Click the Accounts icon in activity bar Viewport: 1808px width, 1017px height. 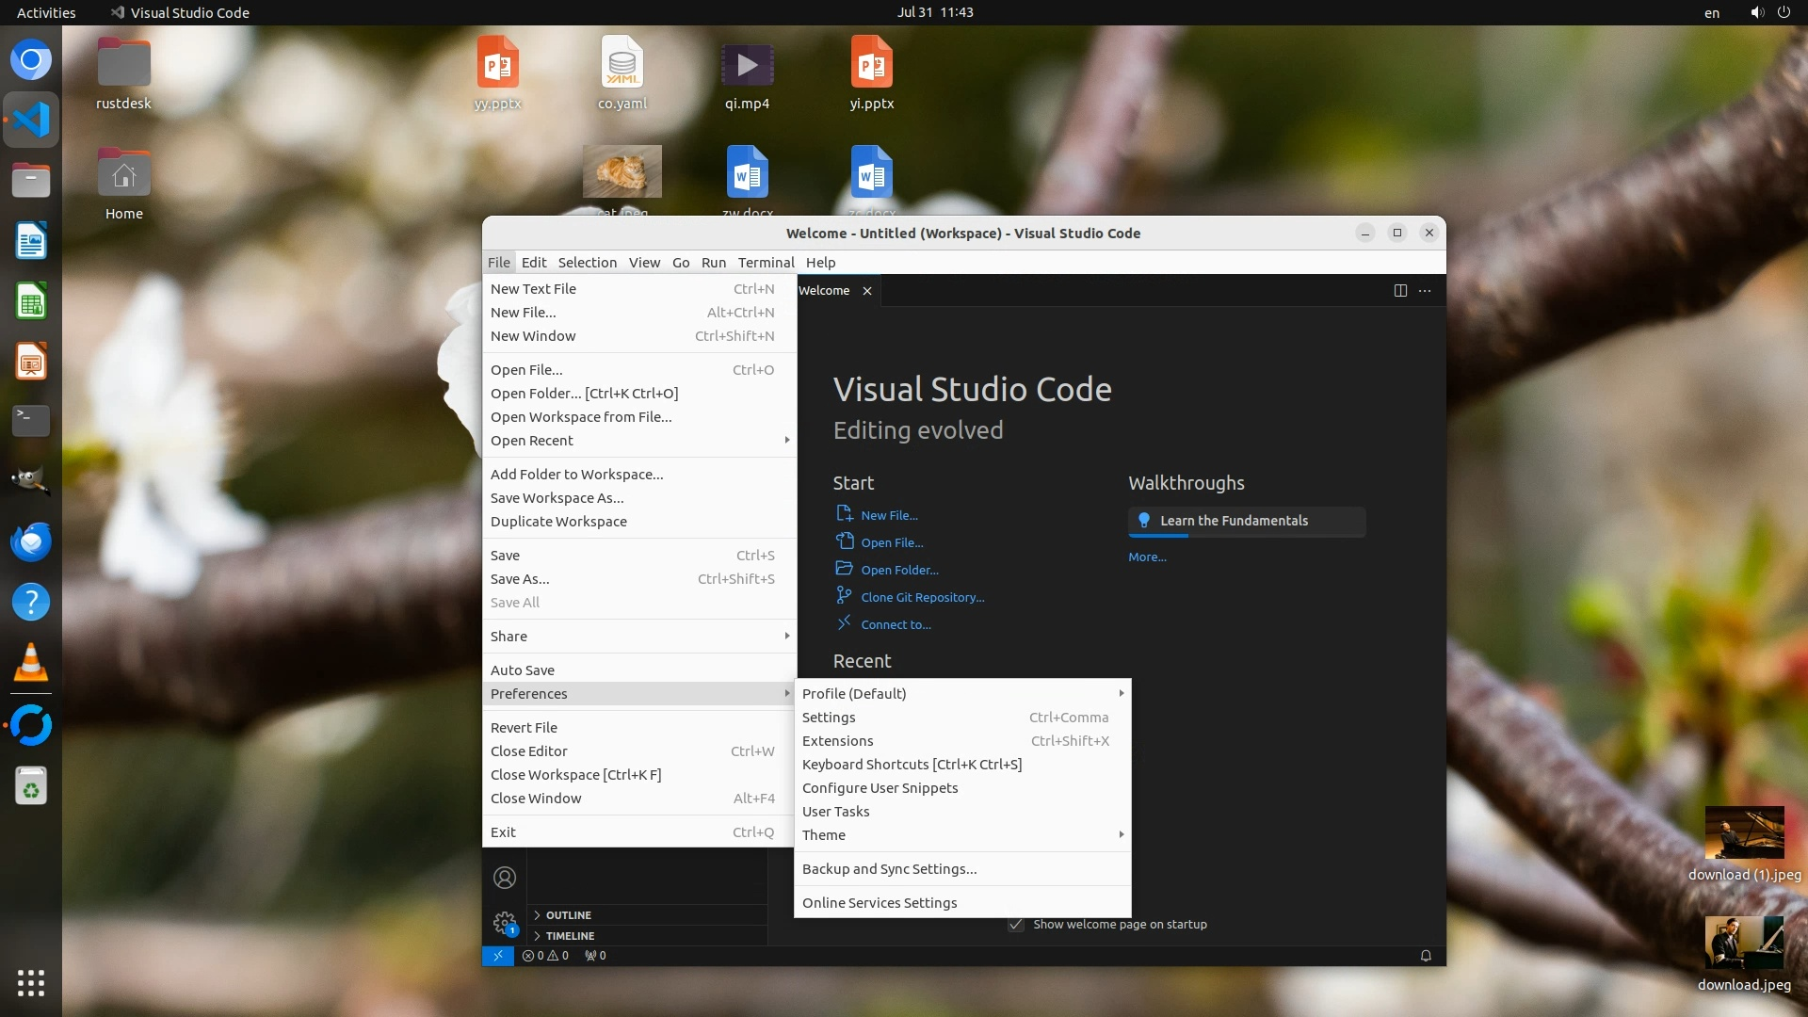click(x=505, y=878)
